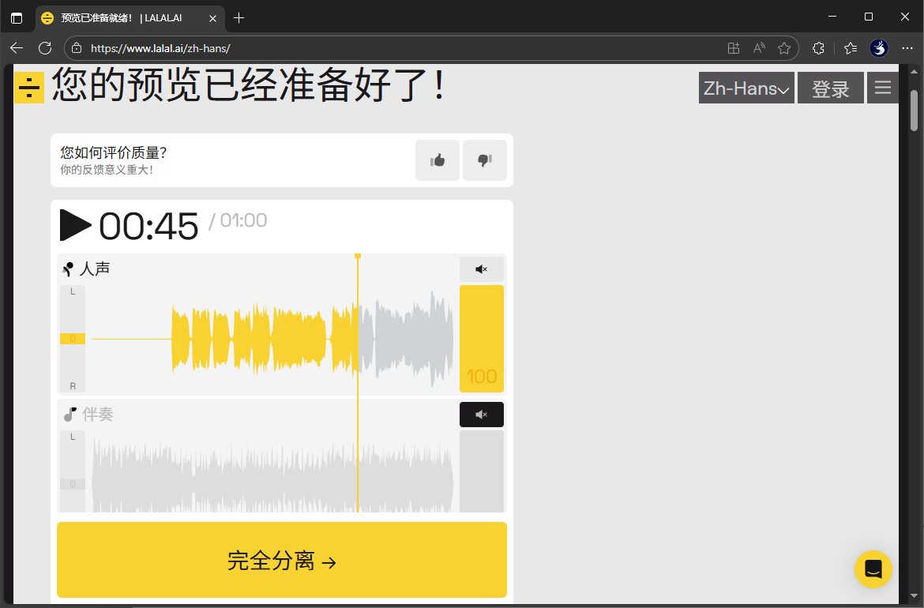Open the chat support bubble
Viewport: 924px width, 608px height.
pyautogui.click(x=873, y=569)
